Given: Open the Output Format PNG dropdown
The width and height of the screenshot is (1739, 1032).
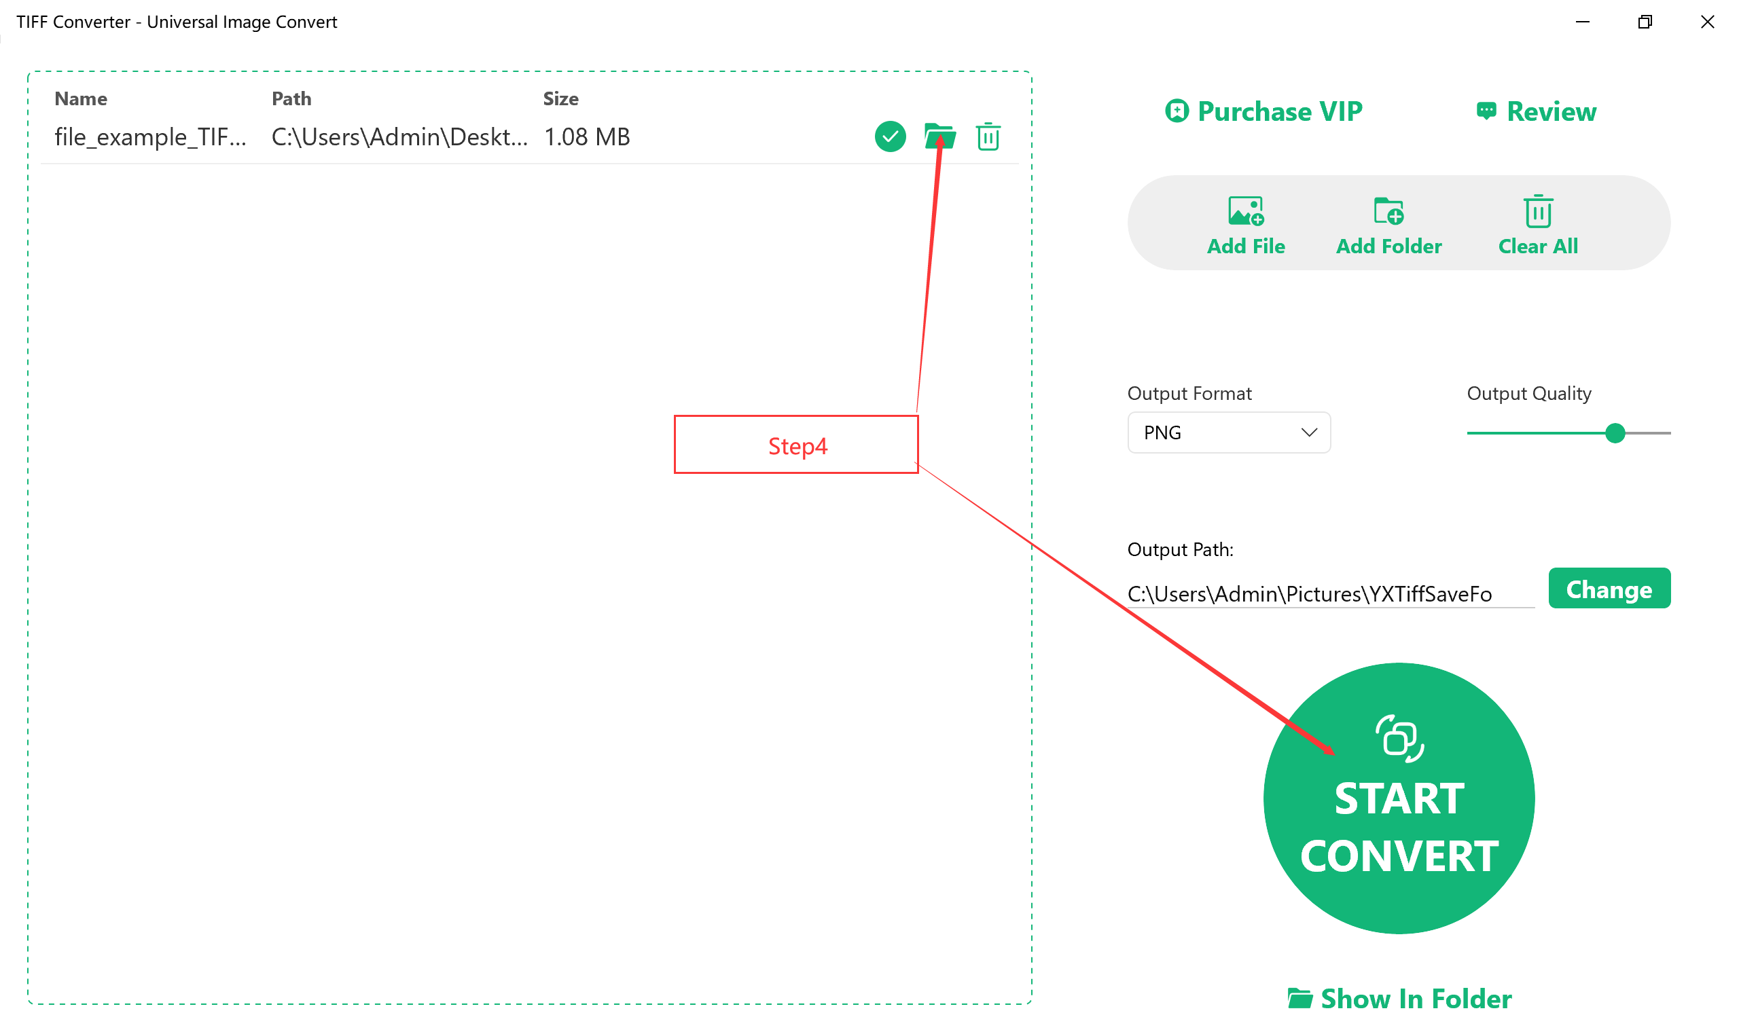Looking at the screenshot, I should tap(1227, 432).
